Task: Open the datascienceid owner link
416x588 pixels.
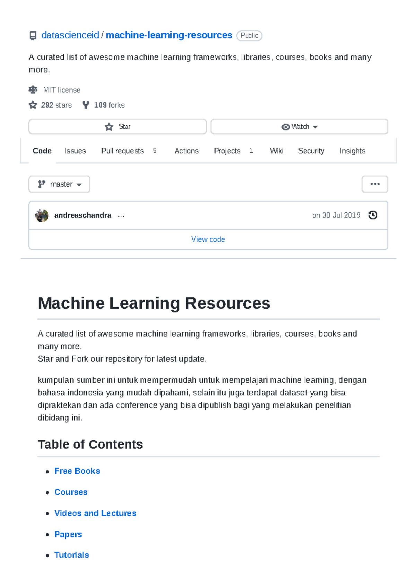Action: pos(70,35)
